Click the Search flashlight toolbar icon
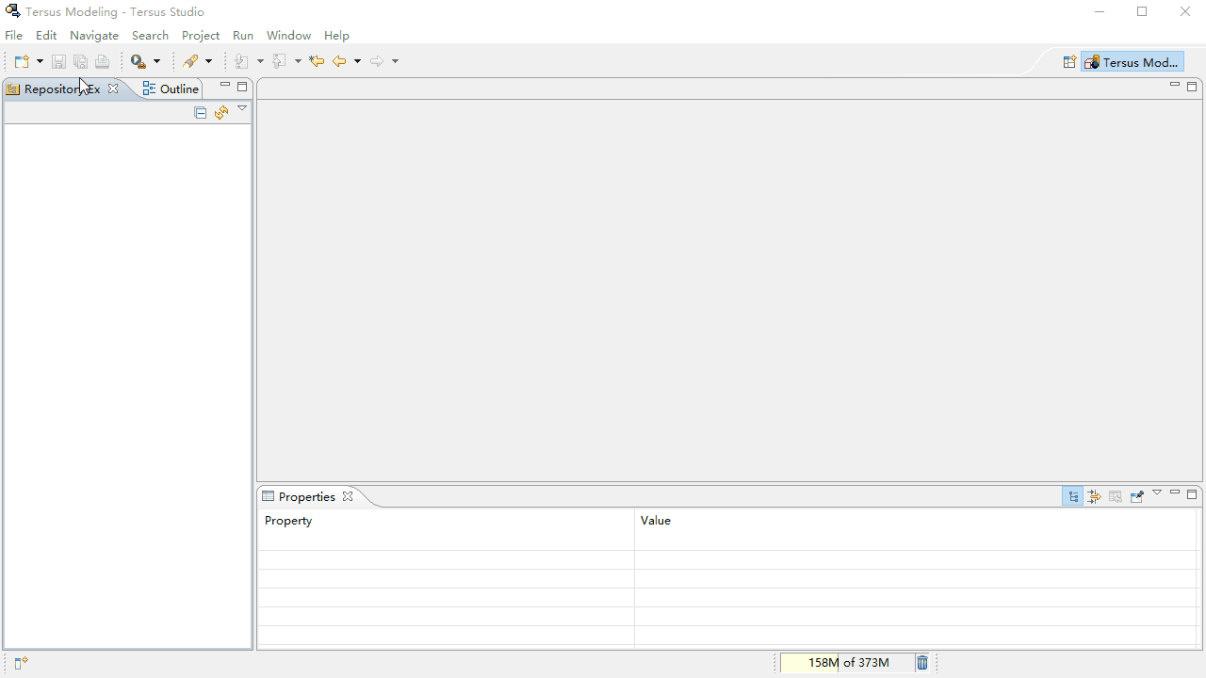The width and height of the screenshot is (1206, 678). [191, 62]
